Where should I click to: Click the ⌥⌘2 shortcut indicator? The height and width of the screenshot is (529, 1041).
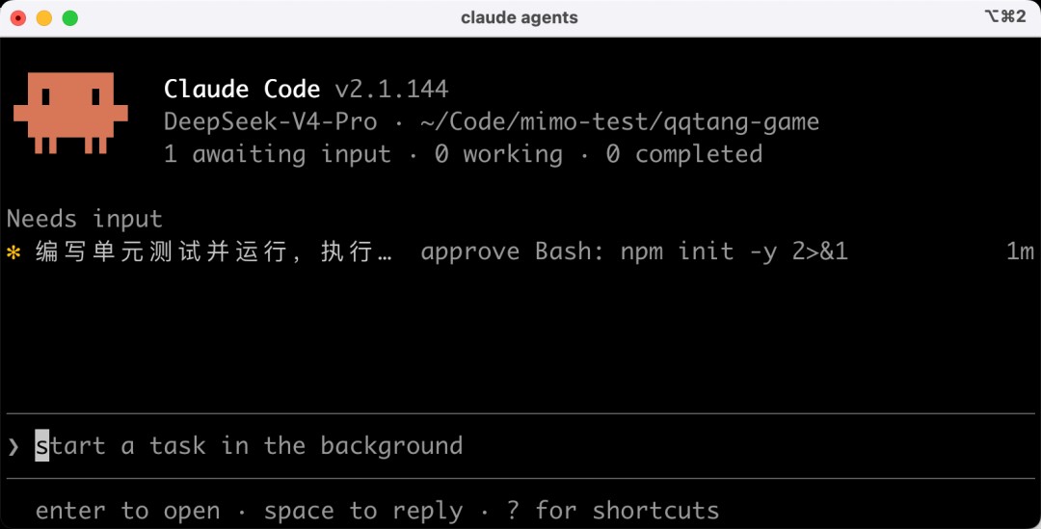(x=1005, y=16)
